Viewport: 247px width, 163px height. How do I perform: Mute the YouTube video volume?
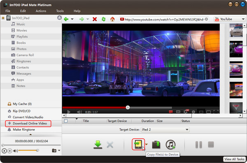79,112
